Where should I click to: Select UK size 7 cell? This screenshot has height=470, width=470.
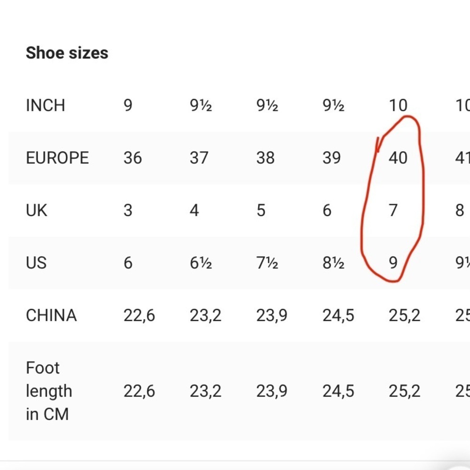393,210
